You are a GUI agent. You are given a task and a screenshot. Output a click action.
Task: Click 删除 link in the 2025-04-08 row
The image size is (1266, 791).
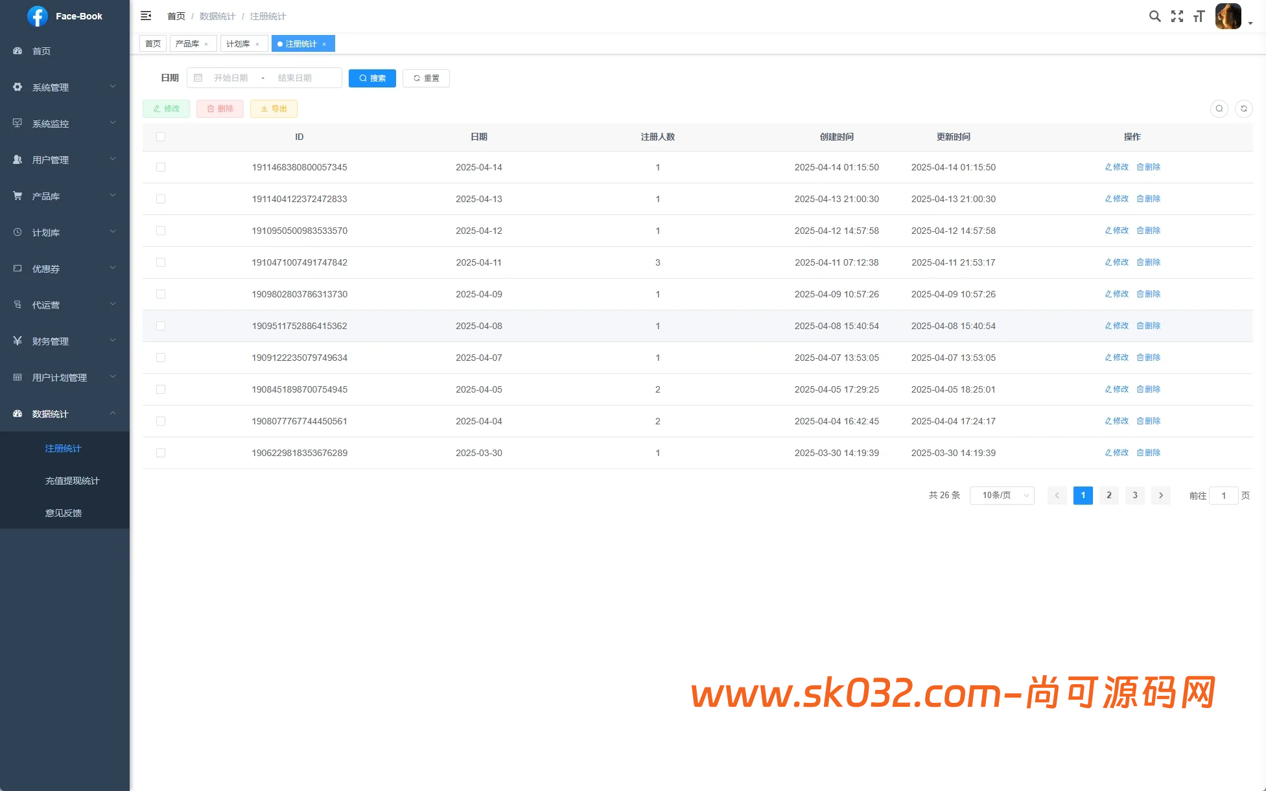pyautogui.click(x=1148, y=326)
